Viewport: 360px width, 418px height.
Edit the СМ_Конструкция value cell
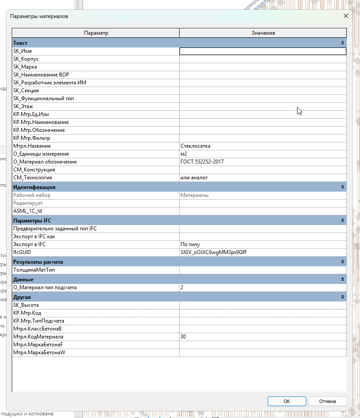(263, 170)
